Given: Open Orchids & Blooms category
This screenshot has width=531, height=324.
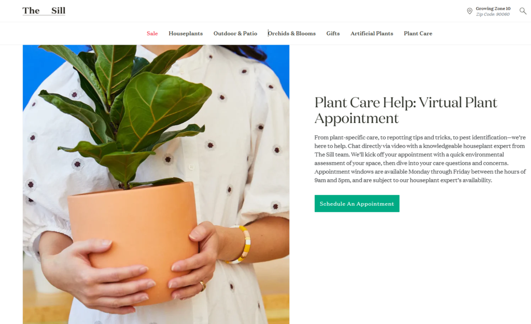Looking at the screenshot, I should click(291, 34).
